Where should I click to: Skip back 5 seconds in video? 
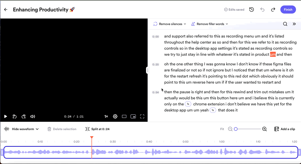click(x=15, y=116)
